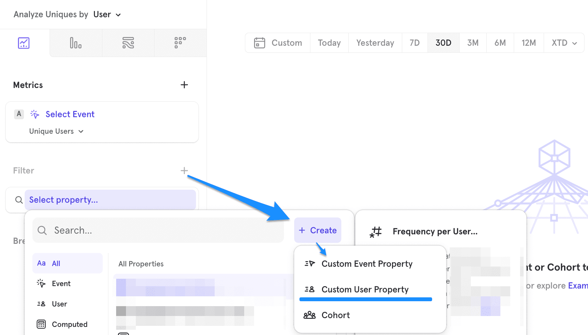Click the Frequency per User hash icon
The height and width of the screenshot is (335, 588).
click(x=376, y=232)
